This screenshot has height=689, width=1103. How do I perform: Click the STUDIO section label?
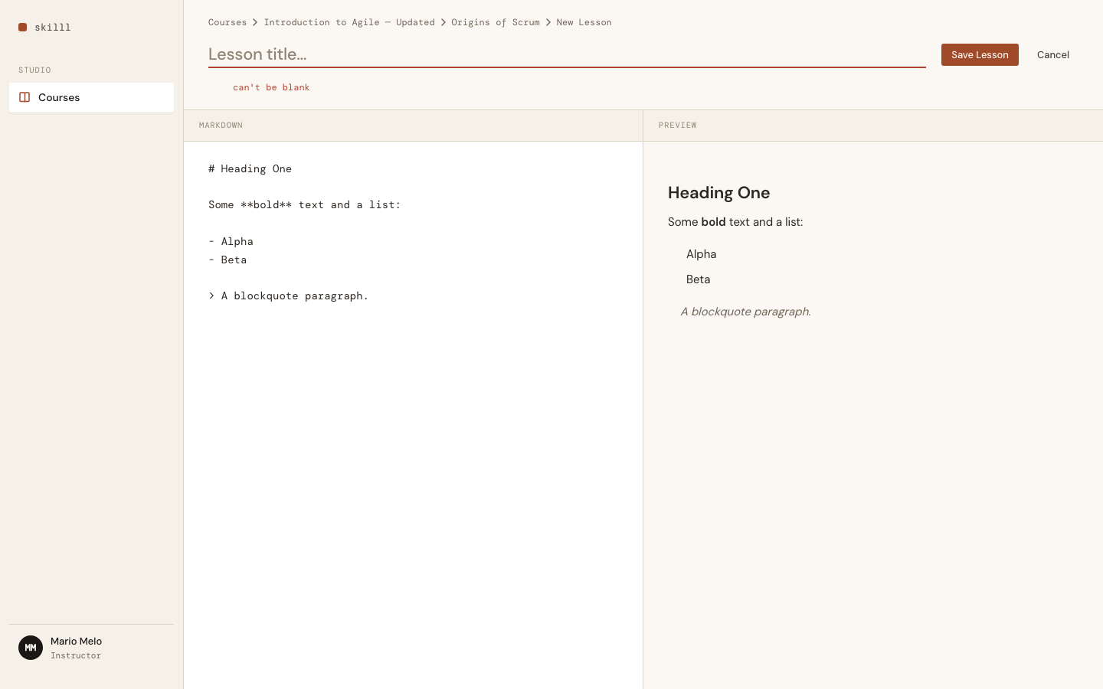(x=34, y=70)
